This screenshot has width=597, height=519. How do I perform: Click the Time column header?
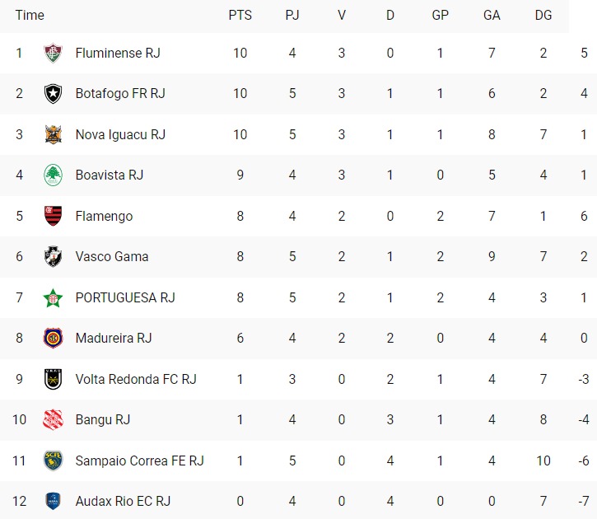tap(30, 15)
